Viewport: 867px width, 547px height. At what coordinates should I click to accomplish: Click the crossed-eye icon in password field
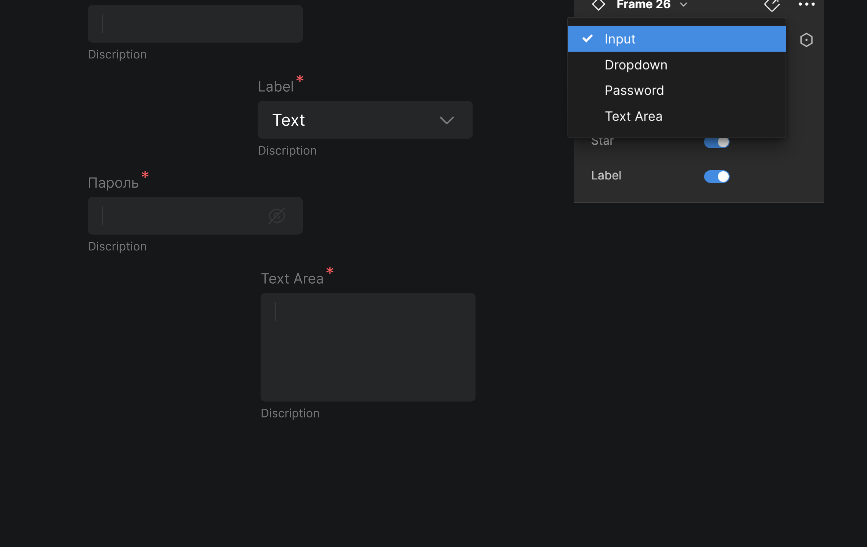coord(277,216)
